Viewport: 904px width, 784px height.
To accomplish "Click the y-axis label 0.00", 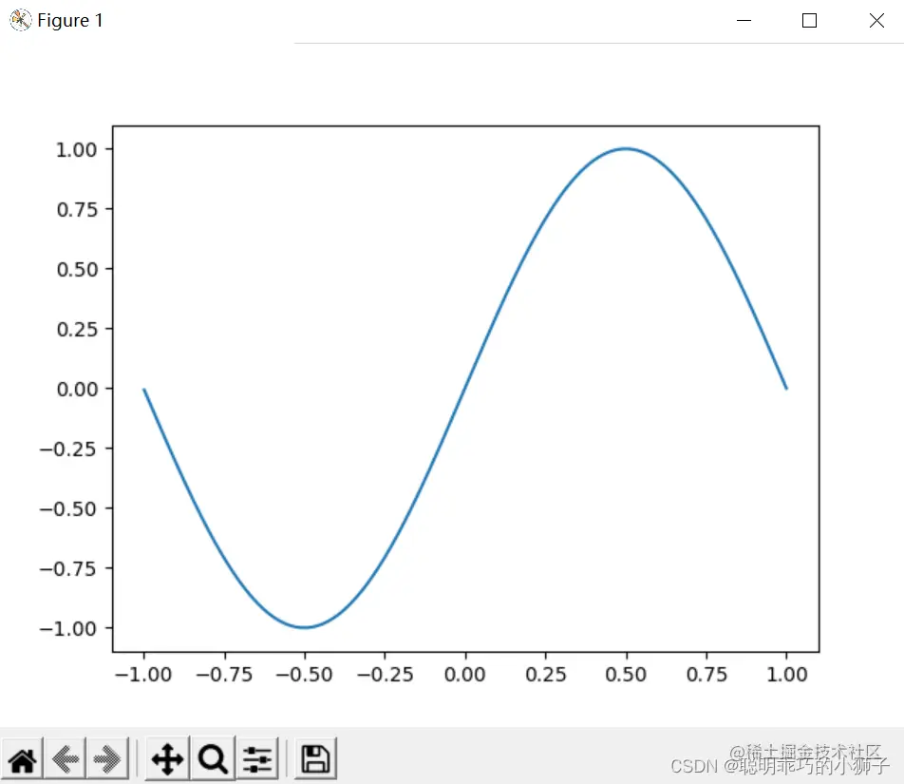I will pos(77,390).
